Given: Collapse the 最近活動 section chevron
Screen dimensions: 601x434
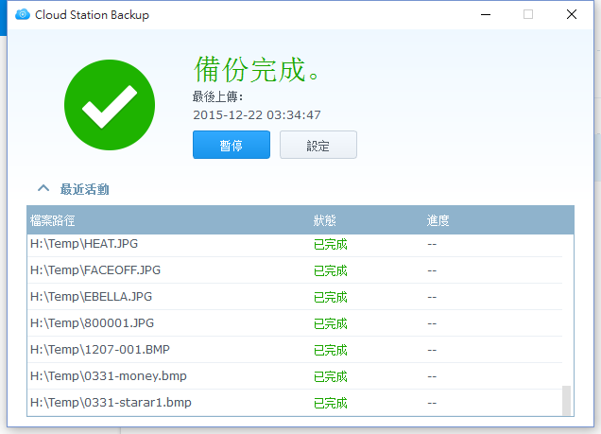Looking at the screenshot, I should [43, 188].
